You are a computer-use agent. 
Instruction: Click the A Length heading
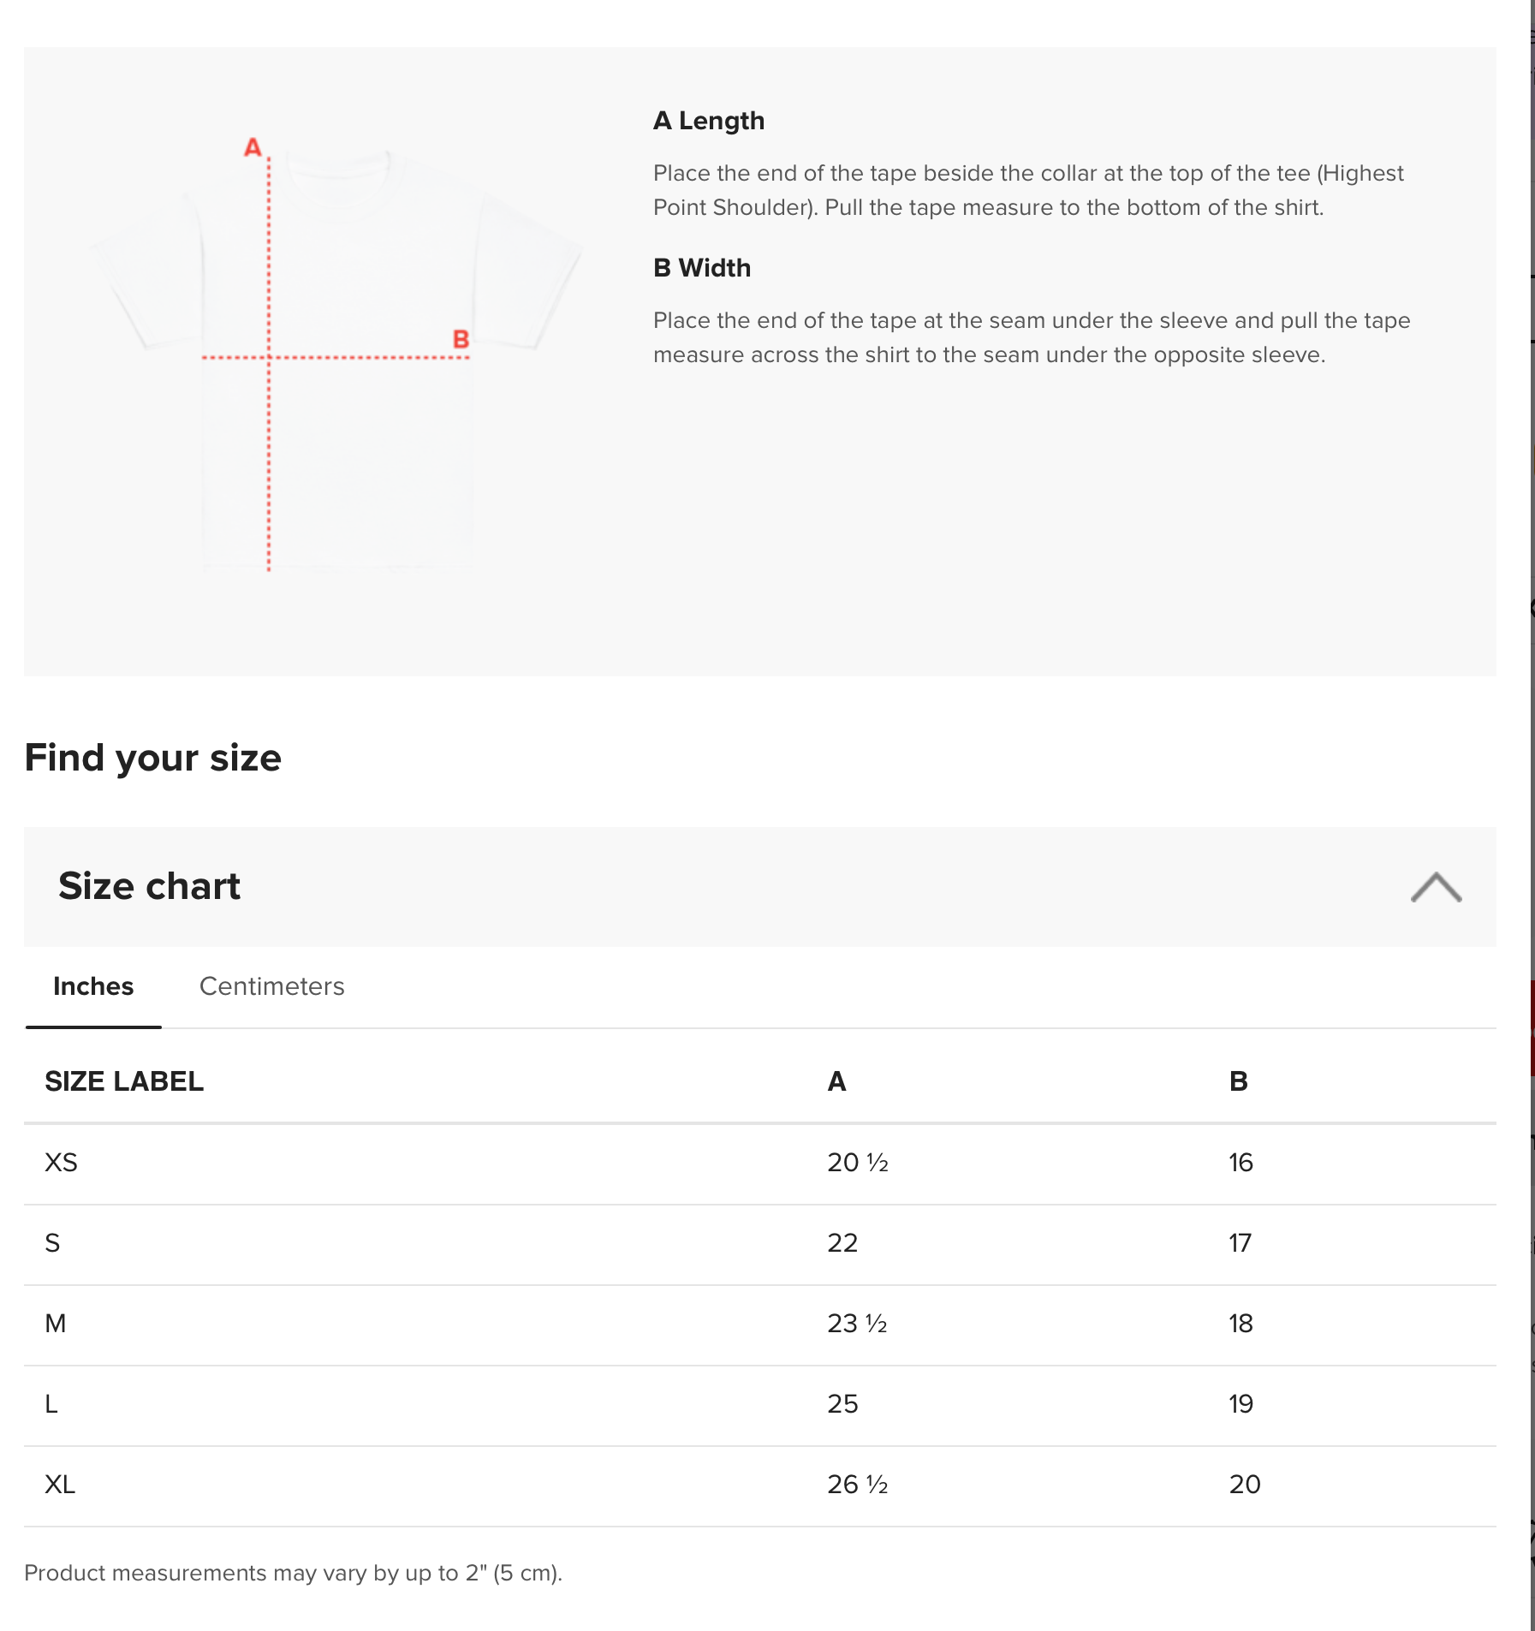(x=708, y=121)
